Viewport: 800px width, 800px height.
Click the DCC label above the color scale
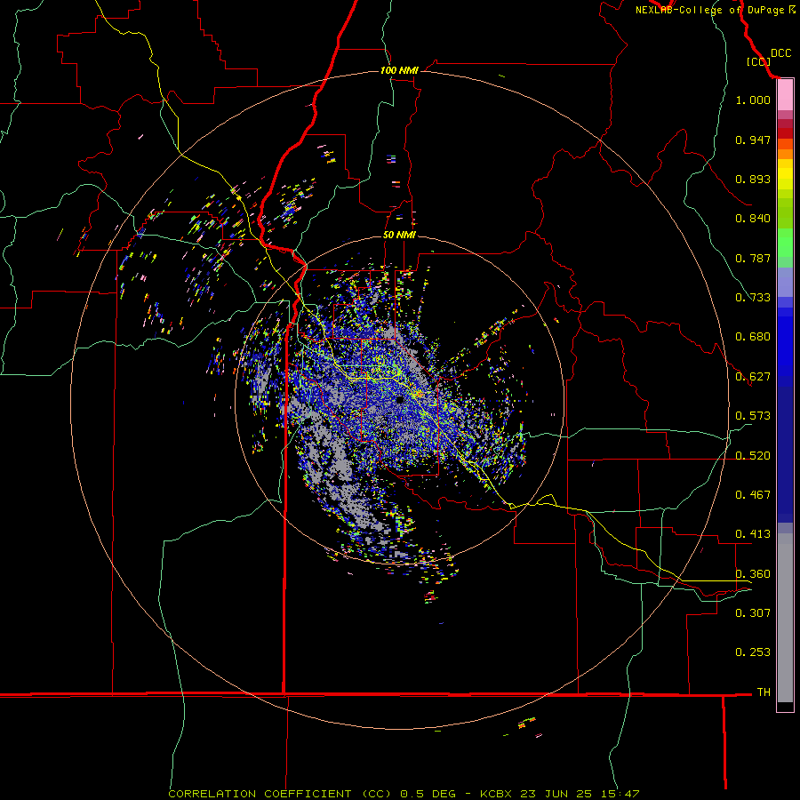[x=780, y=53]
